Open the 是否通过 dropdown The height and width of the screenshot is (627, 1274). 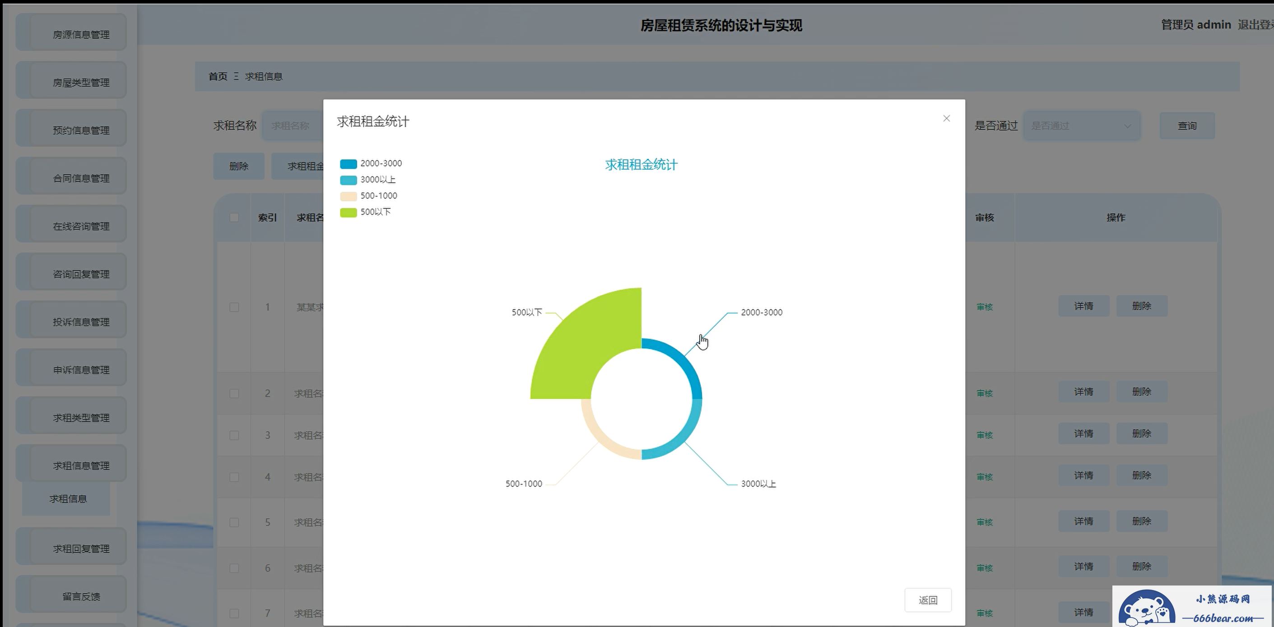point(1081,126)
